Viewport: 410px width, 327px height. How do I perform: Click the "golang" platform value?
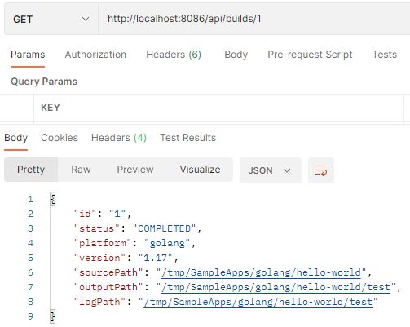[x=167, y=243]
